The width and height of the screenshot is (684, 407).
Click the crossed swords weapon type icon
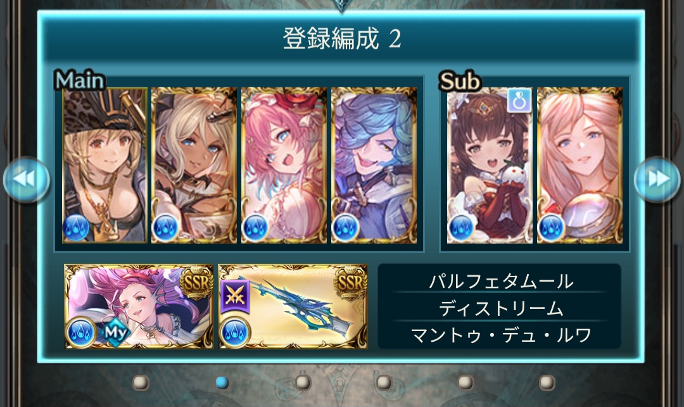[x=235, y=296]
